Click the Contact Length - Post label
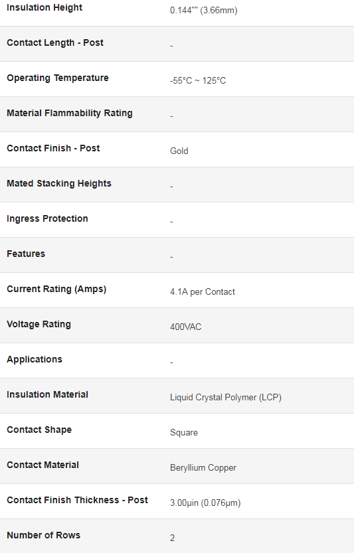Viewport: 354px width, 553px height. (x=55, y=42)
